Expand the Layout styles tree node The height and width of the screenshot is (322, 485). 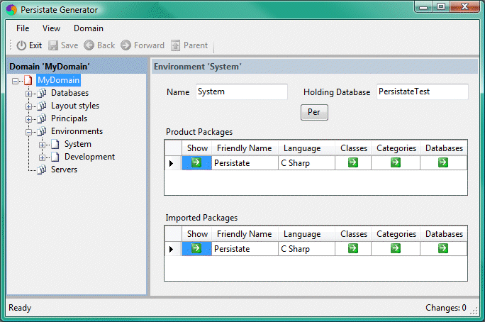coord(29,106)
